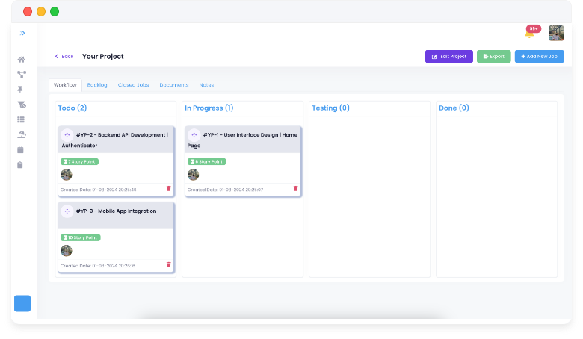Click the green Export button
This screenshot has height=339, width=583.
point(493,57)
